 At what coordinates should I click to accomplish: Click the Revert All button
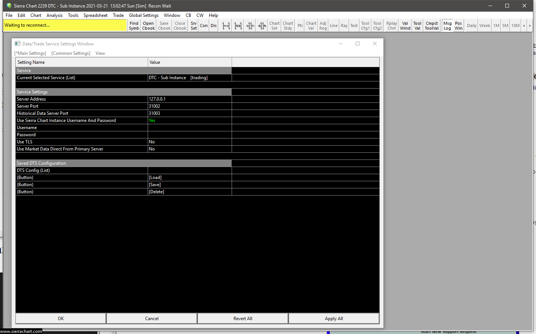243,319
